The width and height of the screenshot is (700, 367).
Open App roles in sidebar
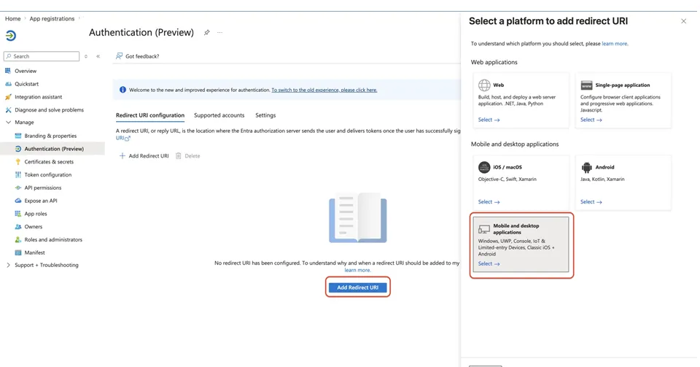36,213
